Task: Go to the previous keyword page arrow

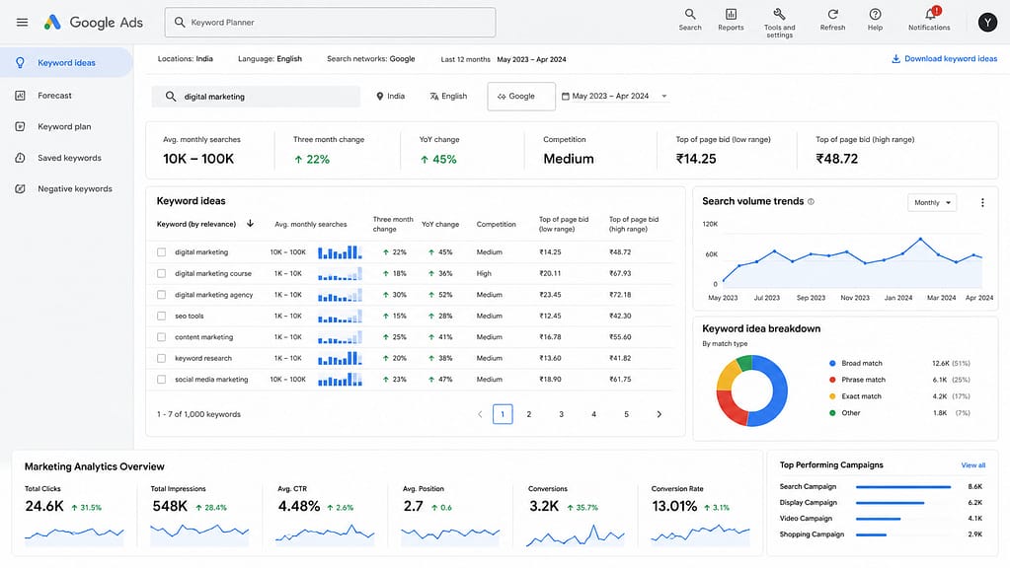Action: pyautogui.click(x=480, y=414)
